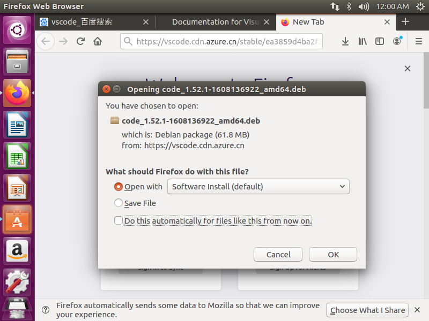This screenshot has width=429, height=321.
Task: Open the Ubuntu Dash search launcher
Action: (x=17, y=30)
